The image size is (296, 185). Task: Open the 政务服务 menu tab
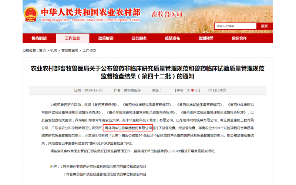pyautogui.click(x=139, y=38)
